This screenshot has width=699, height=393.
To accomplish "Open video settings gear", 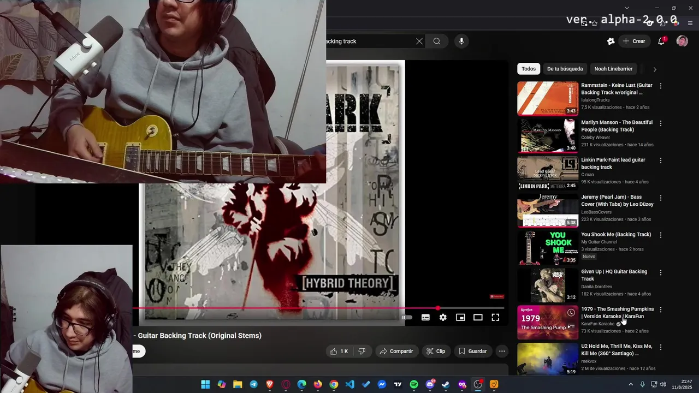I will coord(443,317).
